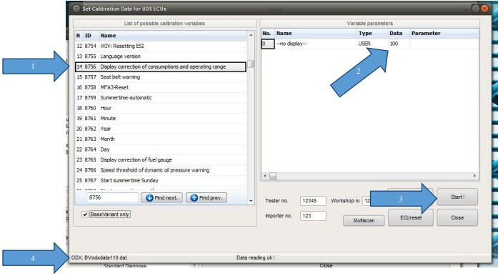Click the Data cell with value 100
This screenshot has height=276, width=498.
(399, 44)
